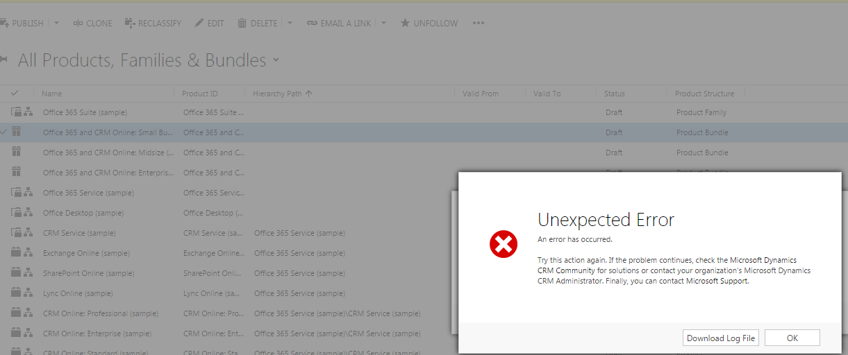The height and width of the screenshot is (355, 848).
Task: Open the All Products, Families & Bundles view selector
Action: (x=276, y=60)
